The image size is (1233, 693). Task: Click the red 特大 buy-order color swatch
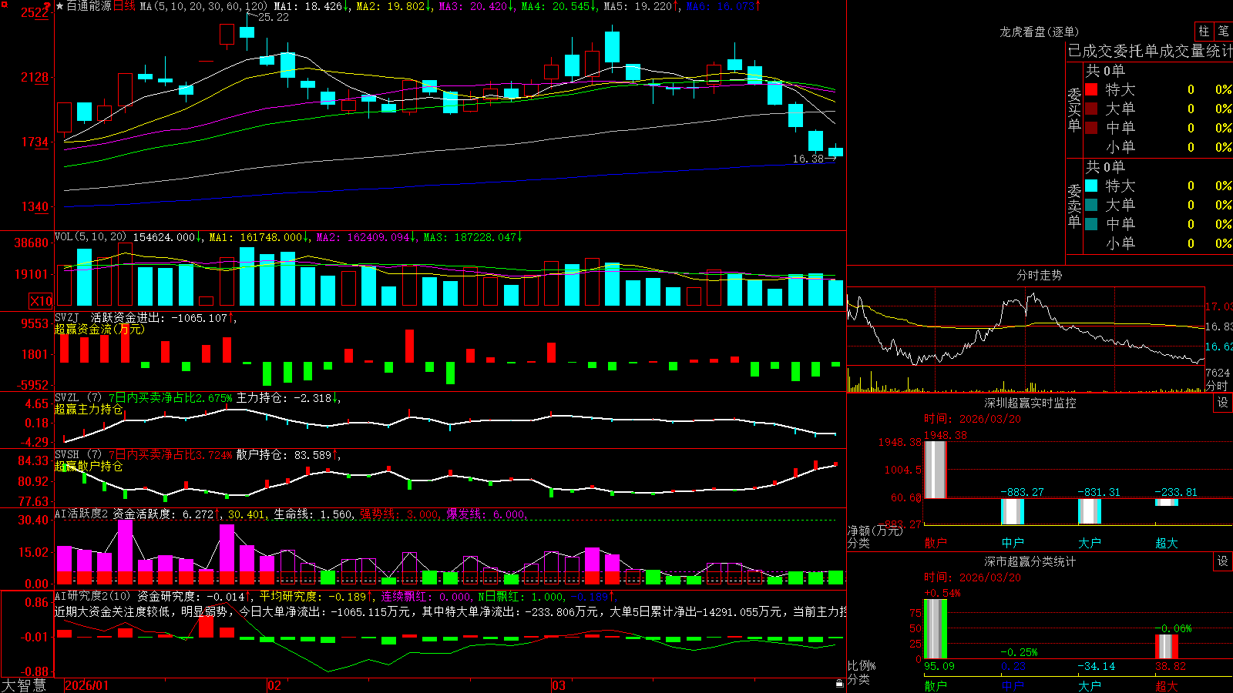(x=1091, y=89)
